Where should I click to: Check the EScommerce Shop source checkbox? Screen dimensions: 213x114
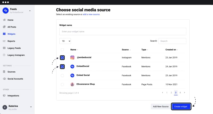pos(62,84)
